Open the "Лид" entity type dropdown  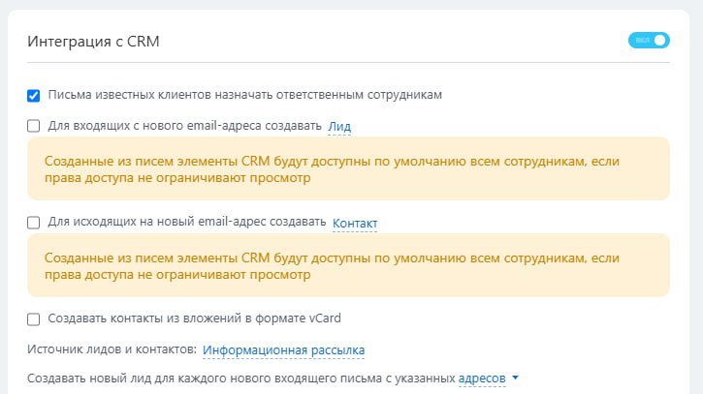338,126
